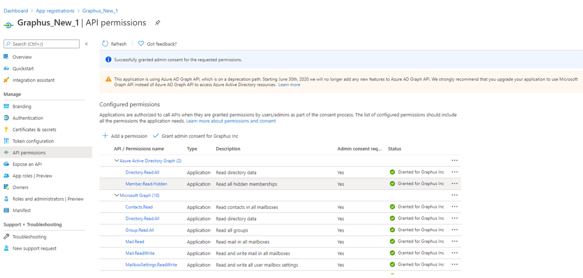Click the Manifest icon in sidebar
The width and height of the screenshot is (583, 278).
(x=6, y=210)
